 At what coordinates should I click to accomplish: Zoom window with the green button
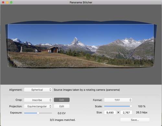coord(11,2)
